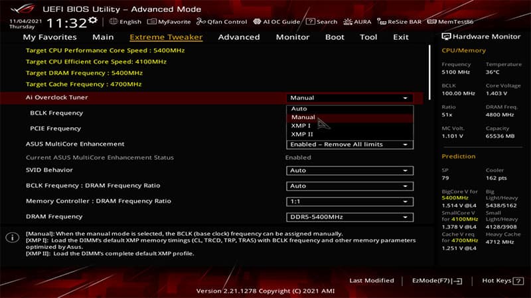Click the 36°C temperature value
Image resolution: width=531 pixels, height=298 pixels.
(493, 72)
